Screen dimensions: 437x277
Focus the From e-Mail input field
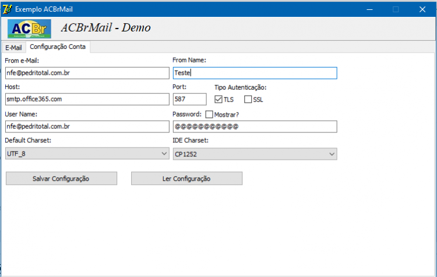(87, 73)
